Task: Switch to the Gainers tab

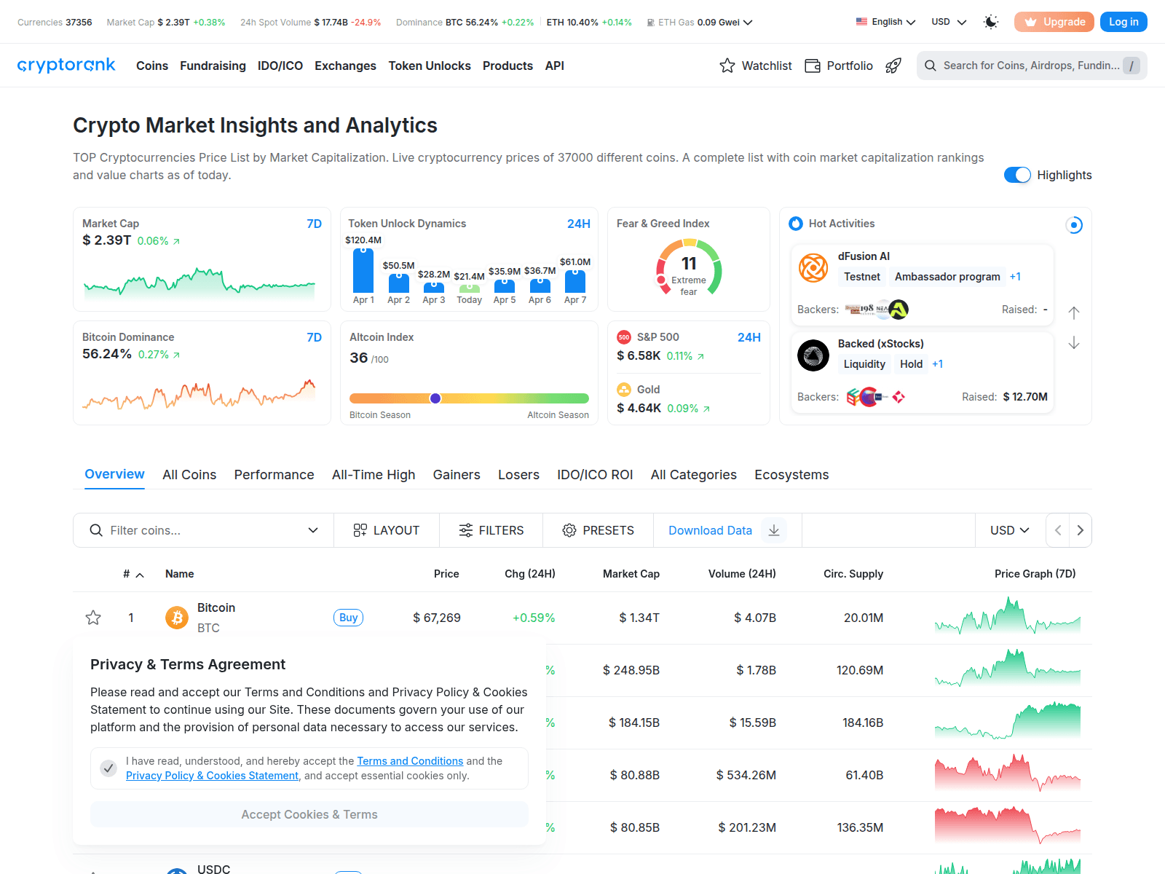Action: [457, 475]
